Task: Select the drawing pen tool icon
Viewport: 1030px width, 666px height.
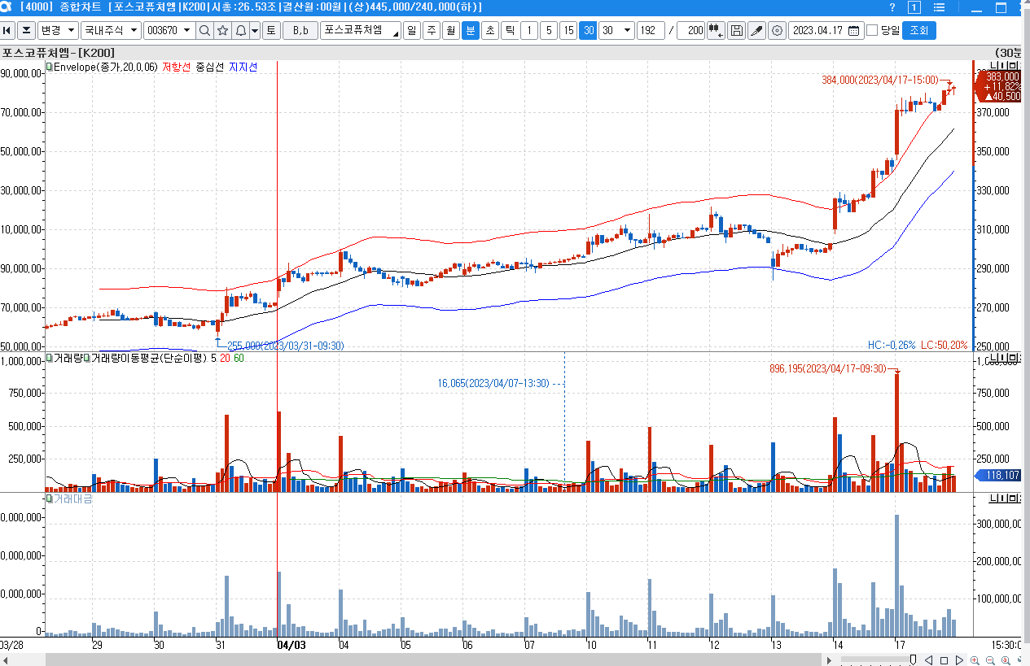Action: [x=756, y=31]
